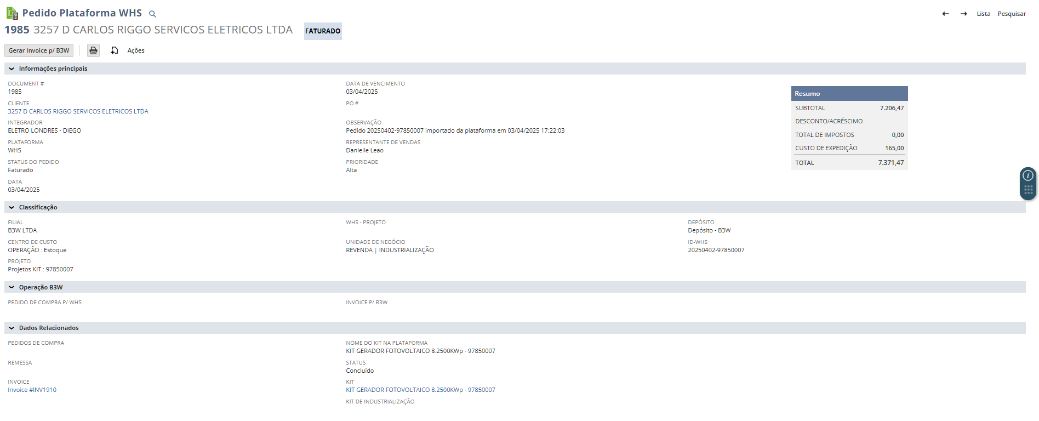Open the Invoice #INV1910 link
Image resolution: width=1039 pixels, height=421 pixels.
click(x=32, y=390)
